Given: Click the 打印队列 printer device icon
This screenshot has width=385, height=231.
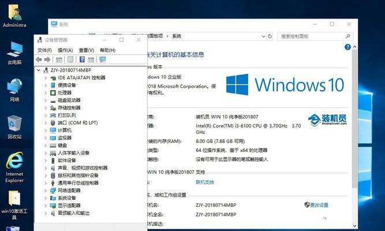Looking at the screenshot, I should click(x=53, y=115).
